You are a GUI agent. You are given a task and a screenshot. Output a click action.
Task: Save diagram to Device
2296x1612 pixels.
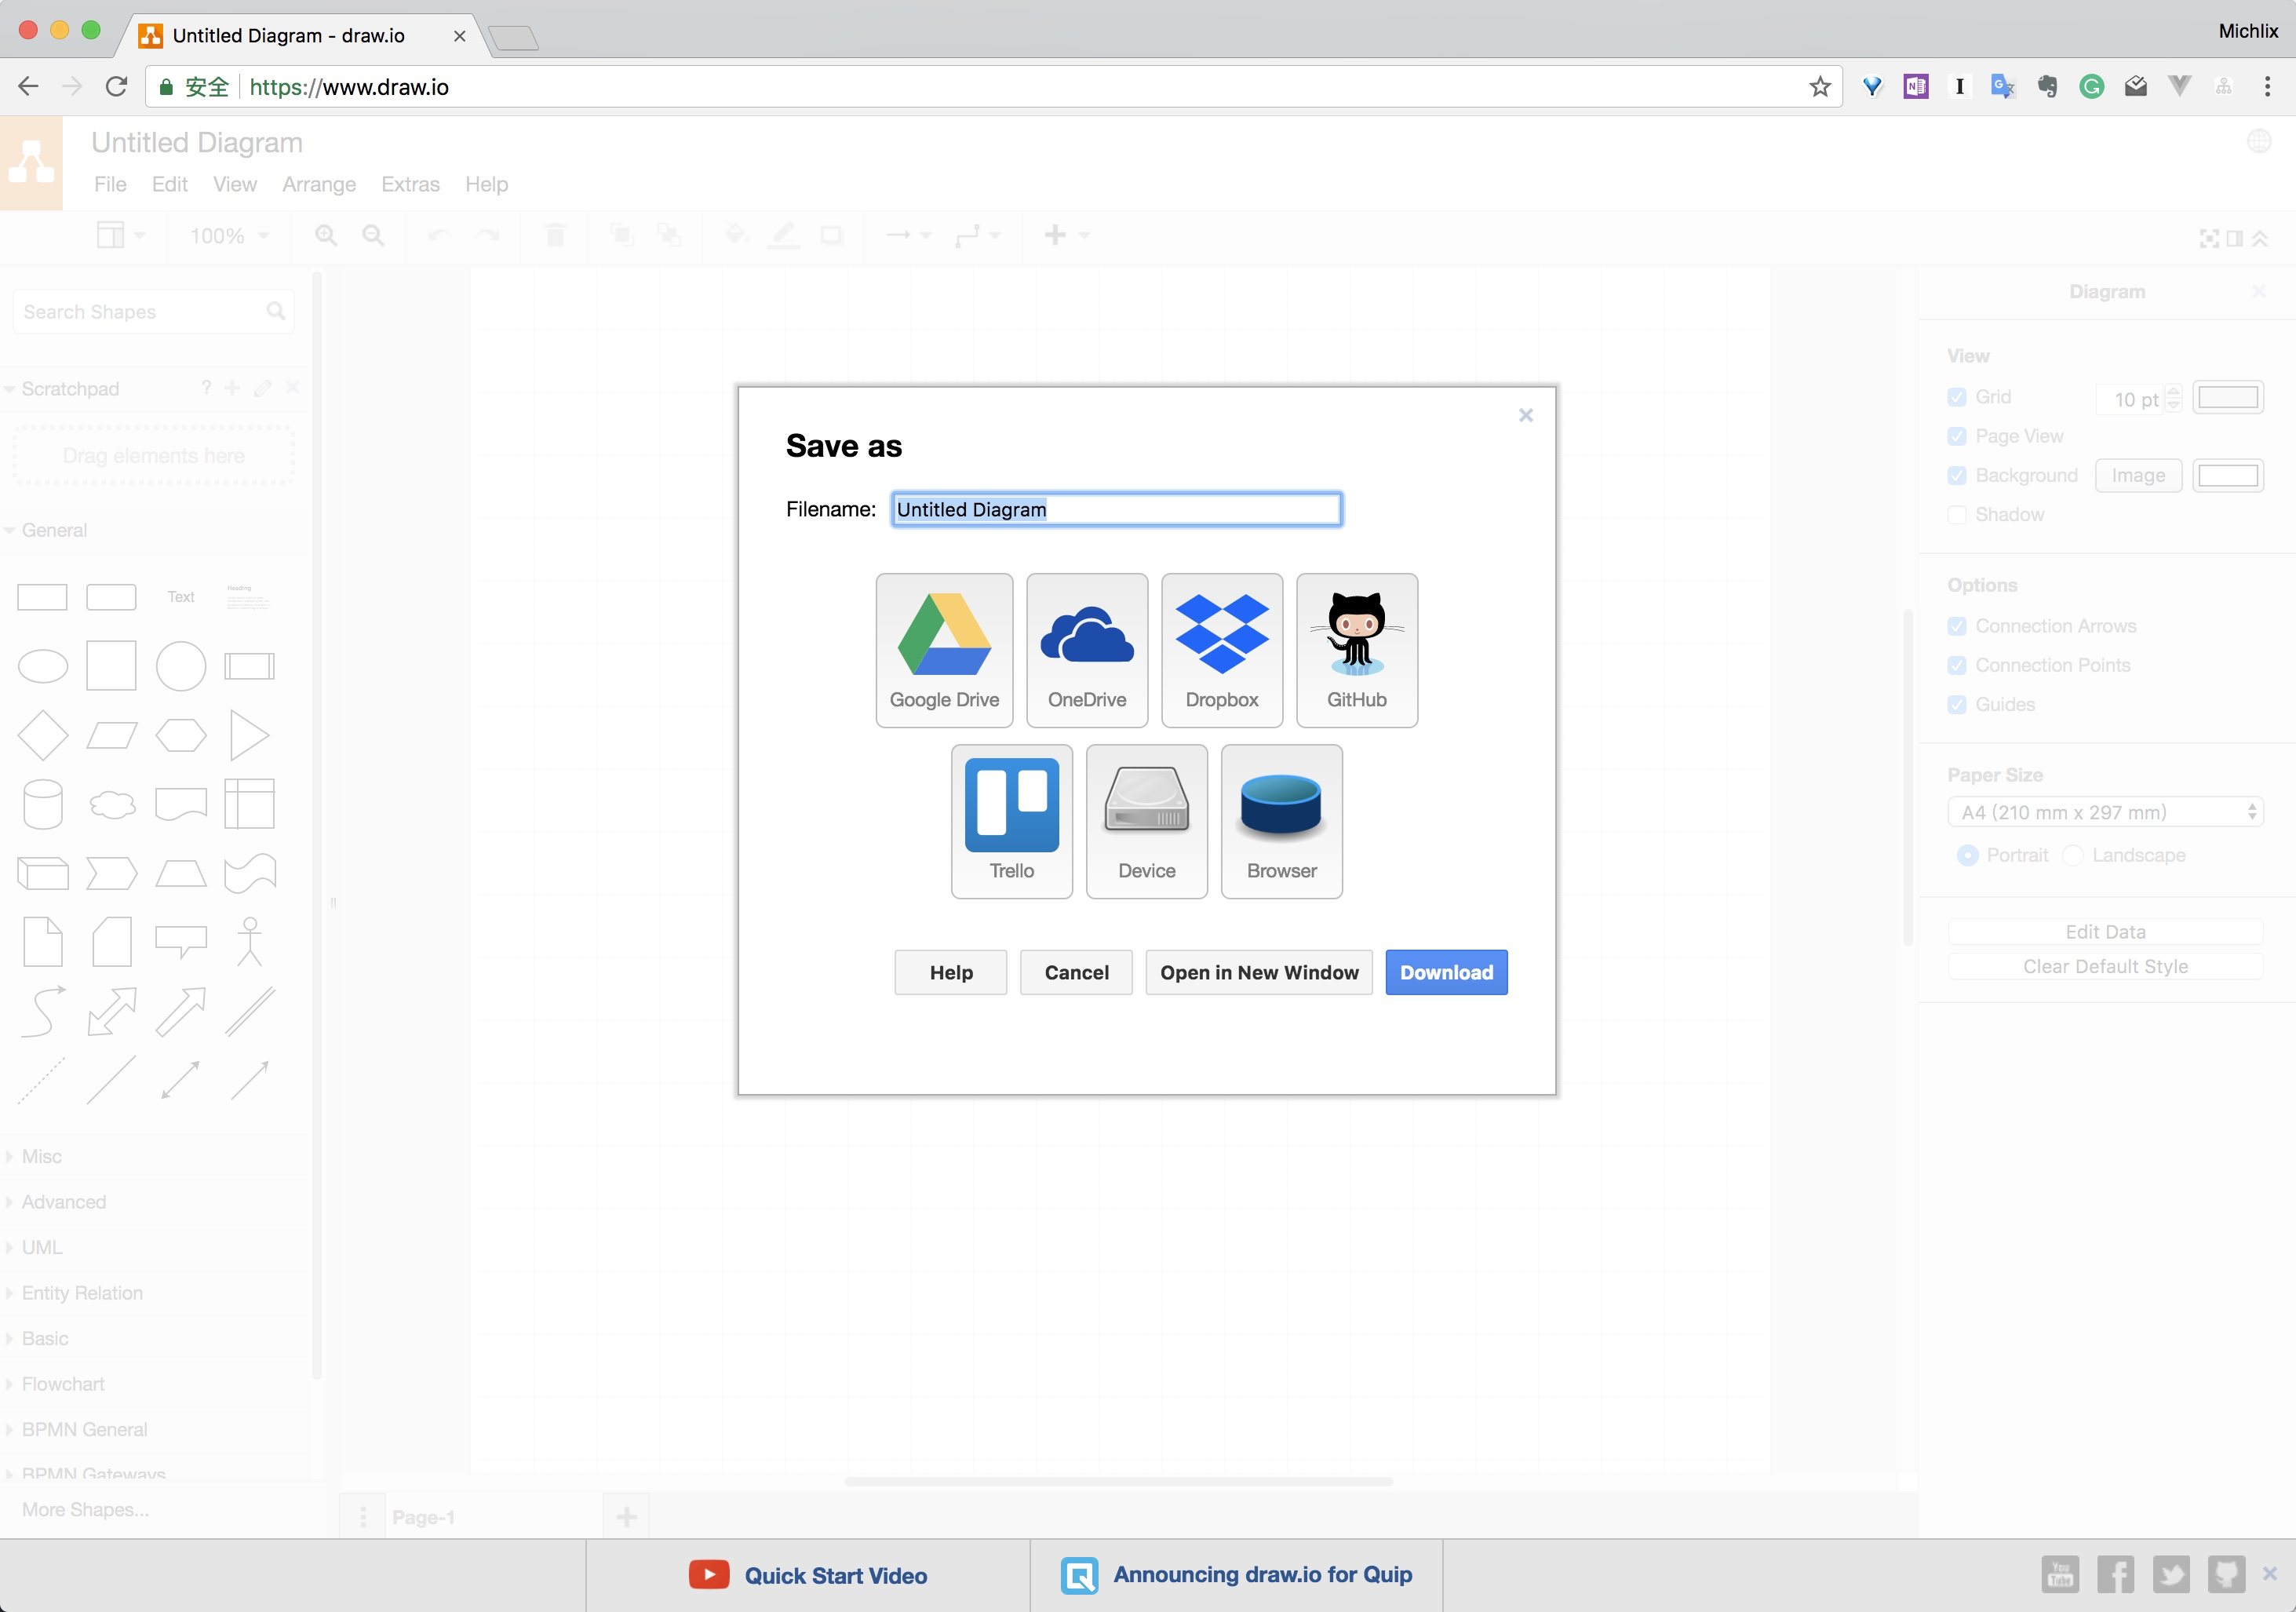(1146, 820)
